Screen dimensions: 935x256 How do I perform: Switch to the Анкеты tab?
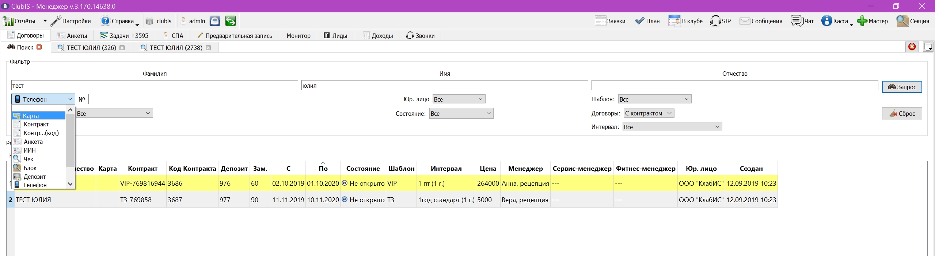tap(72, 36)
